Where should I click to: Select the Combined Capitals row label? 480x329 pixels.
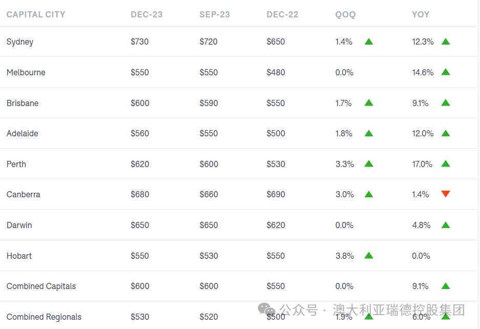click(x=41, y=286)
